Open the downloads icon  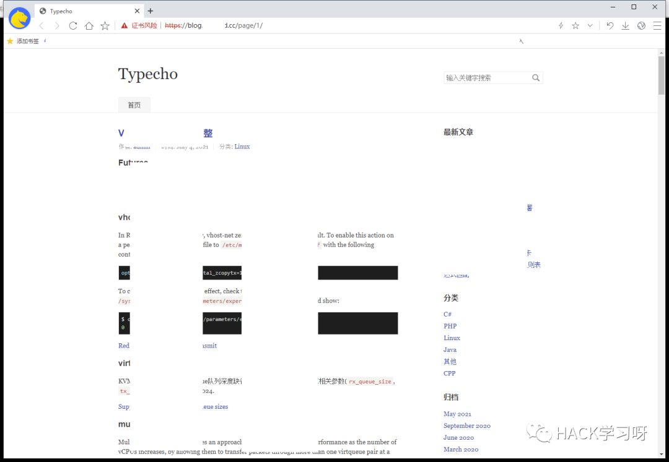tap(626, 25)
